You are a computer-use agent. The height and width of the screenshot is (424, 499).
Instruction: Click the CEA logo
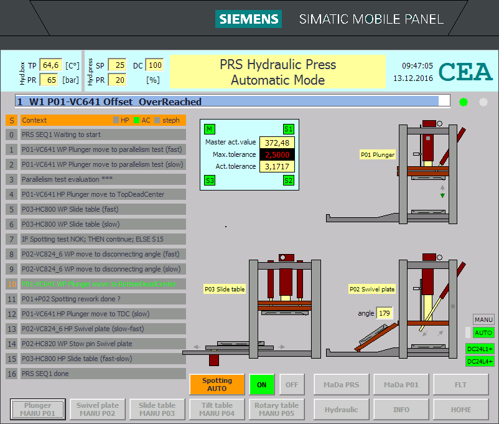coord(465,72)
